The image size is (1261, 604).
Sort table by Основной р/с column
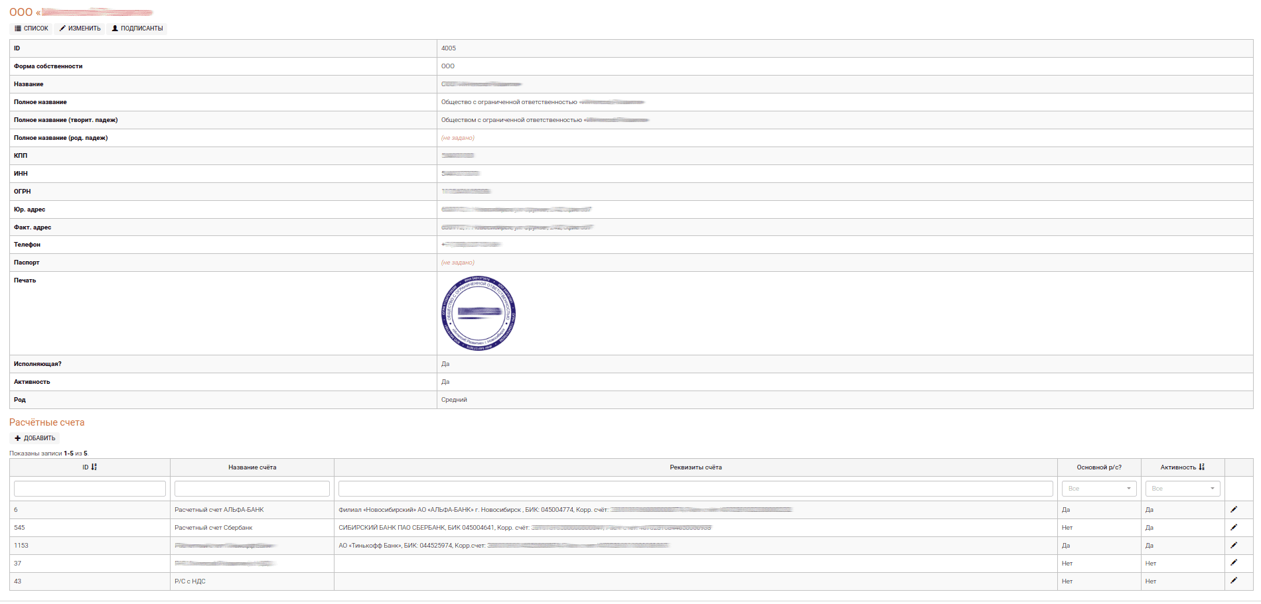click(x=1099, y=467)
